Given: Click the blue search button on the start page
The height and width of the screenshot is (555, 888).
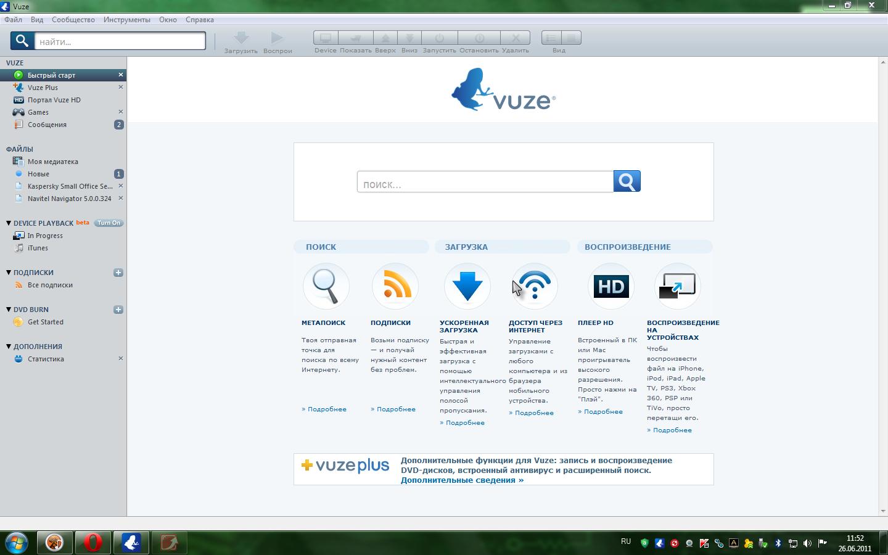Looking at the screenshot, I should pyautogui.click(x=627, y=181).
